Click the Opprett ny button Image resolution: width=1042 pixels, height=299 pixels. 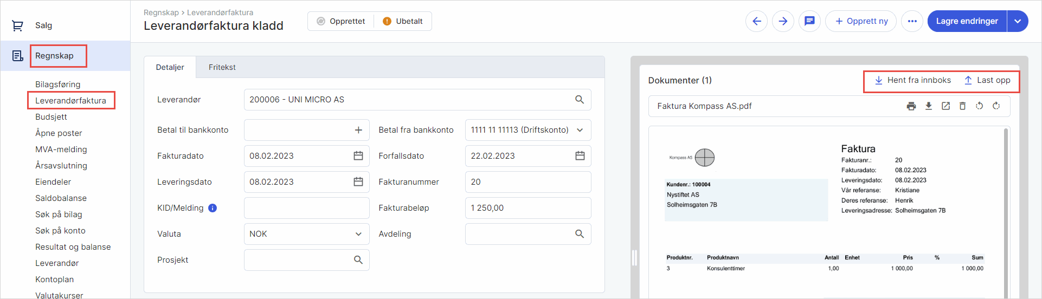point(861,21)
